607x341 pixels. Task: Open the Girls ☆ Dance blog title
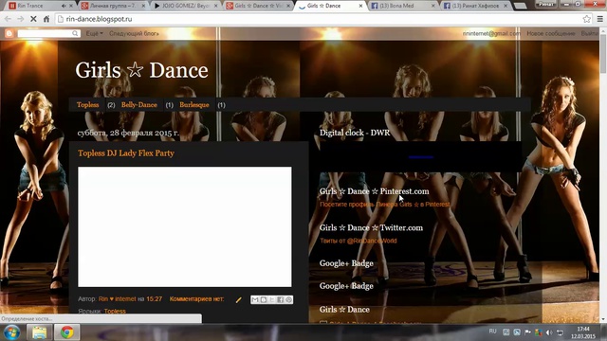coord(141,70)
